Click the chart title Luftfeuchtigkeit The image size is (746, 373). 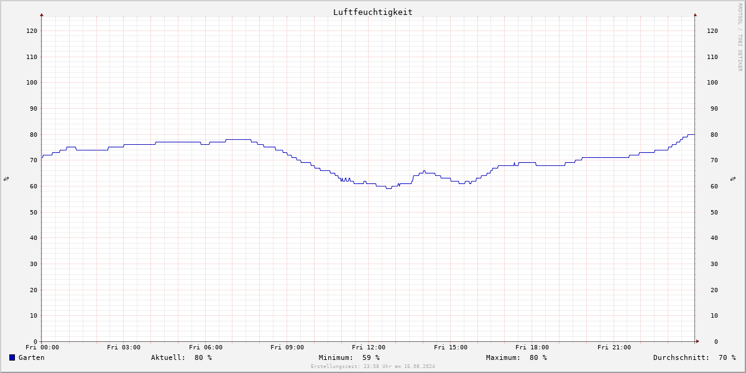[373, 12]
